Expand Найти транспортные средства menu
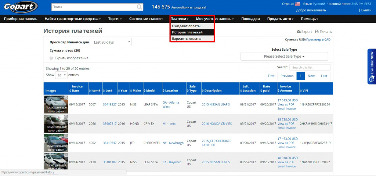The height and width of the screenshot is (176, 376). (x=73, y=19)
